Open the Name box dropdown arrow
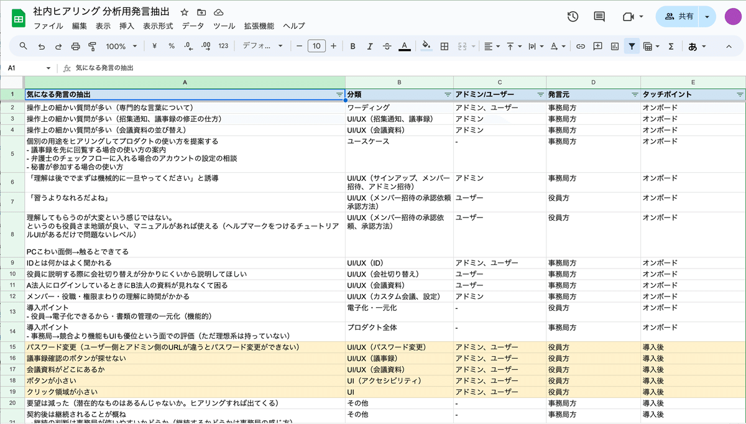The image size is (746, 424). click(48, 68)
